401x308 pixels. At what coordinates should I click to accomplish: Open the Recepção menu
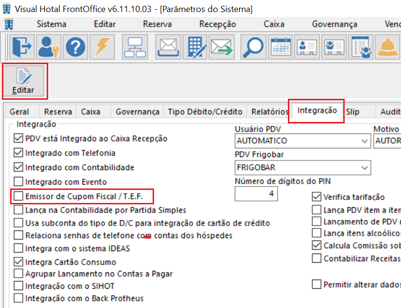coord(218,24)
